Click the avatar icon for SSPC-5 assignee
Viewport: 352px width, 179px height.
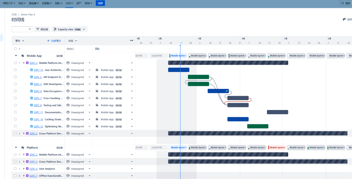[68, 84]
